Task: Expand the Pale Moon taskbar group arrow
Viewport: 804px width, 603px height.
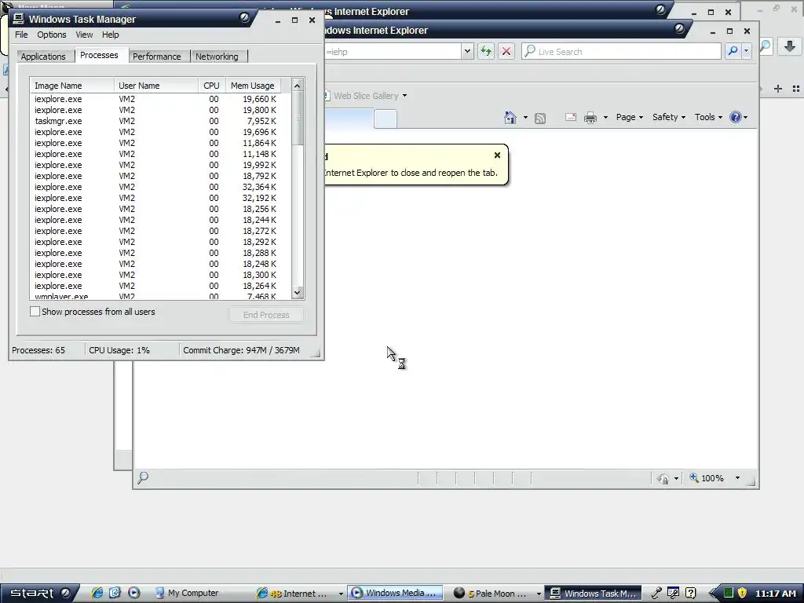Action: click(x=539, y=594)
